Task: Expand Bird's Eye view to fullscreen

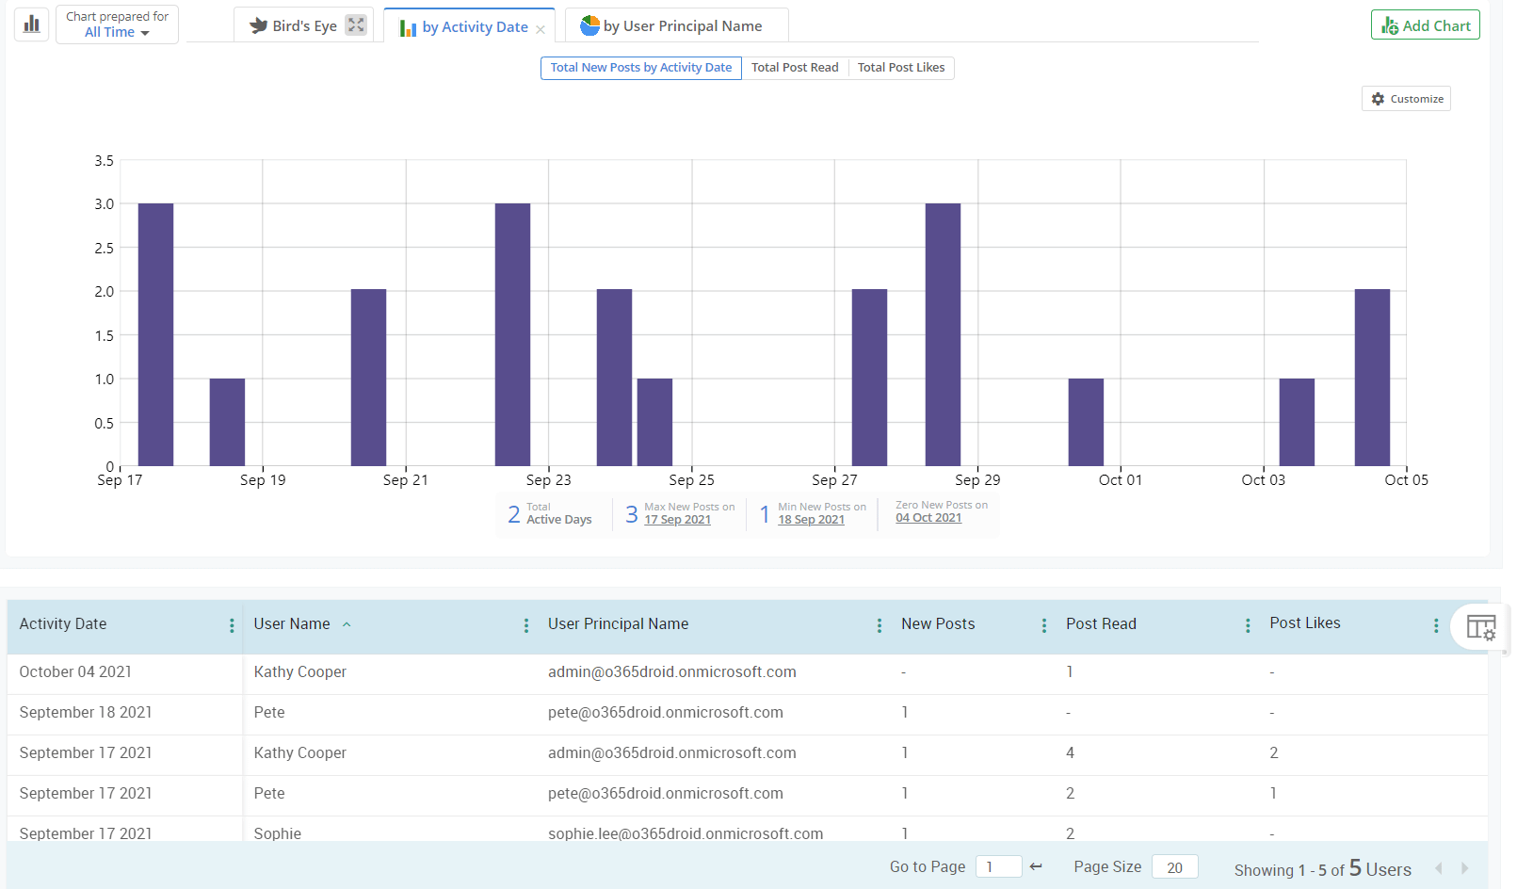Action: (355, 25)
